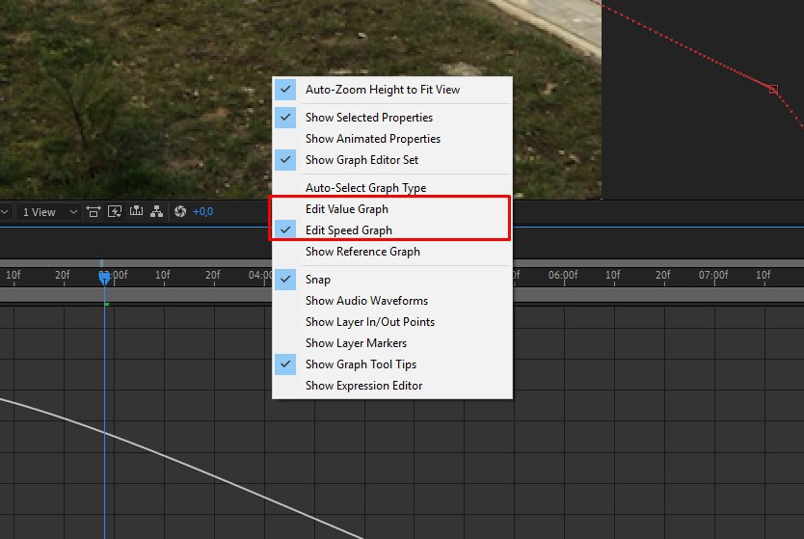Toggle Show Graph Editor Set
Screen dimensions: 804x539
[391, 160]
